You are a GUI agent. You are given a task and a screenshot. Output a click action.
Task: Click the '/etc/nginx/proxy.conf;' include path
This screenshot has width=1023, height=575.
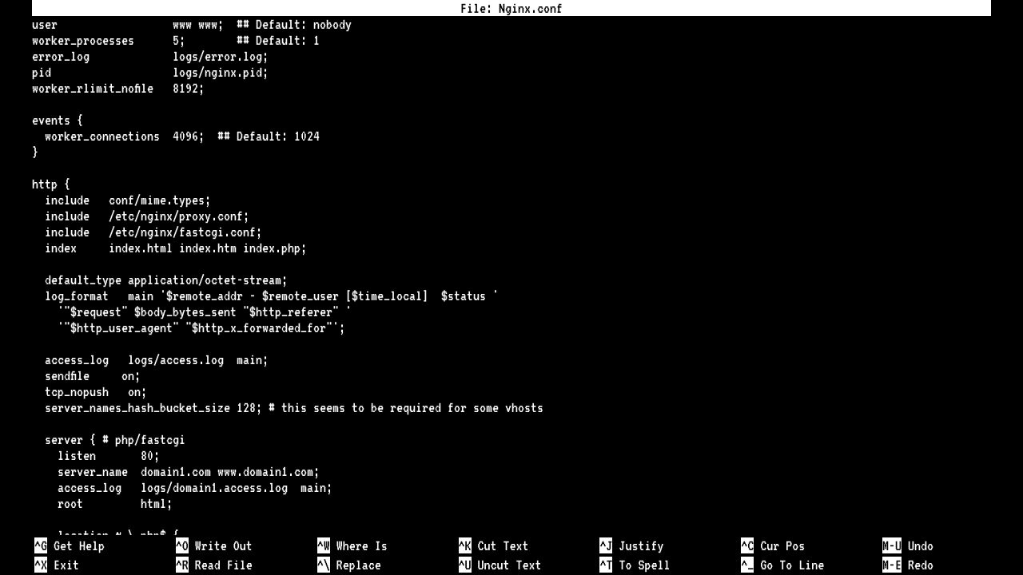pyautogui.click(x=179, y=216)
